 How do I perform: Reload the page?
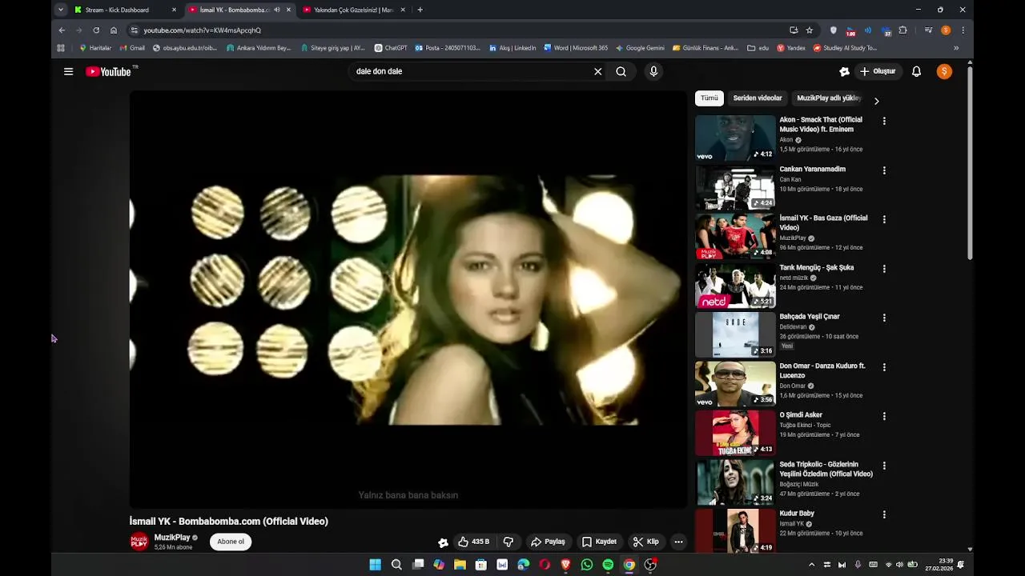click(96, 30)
